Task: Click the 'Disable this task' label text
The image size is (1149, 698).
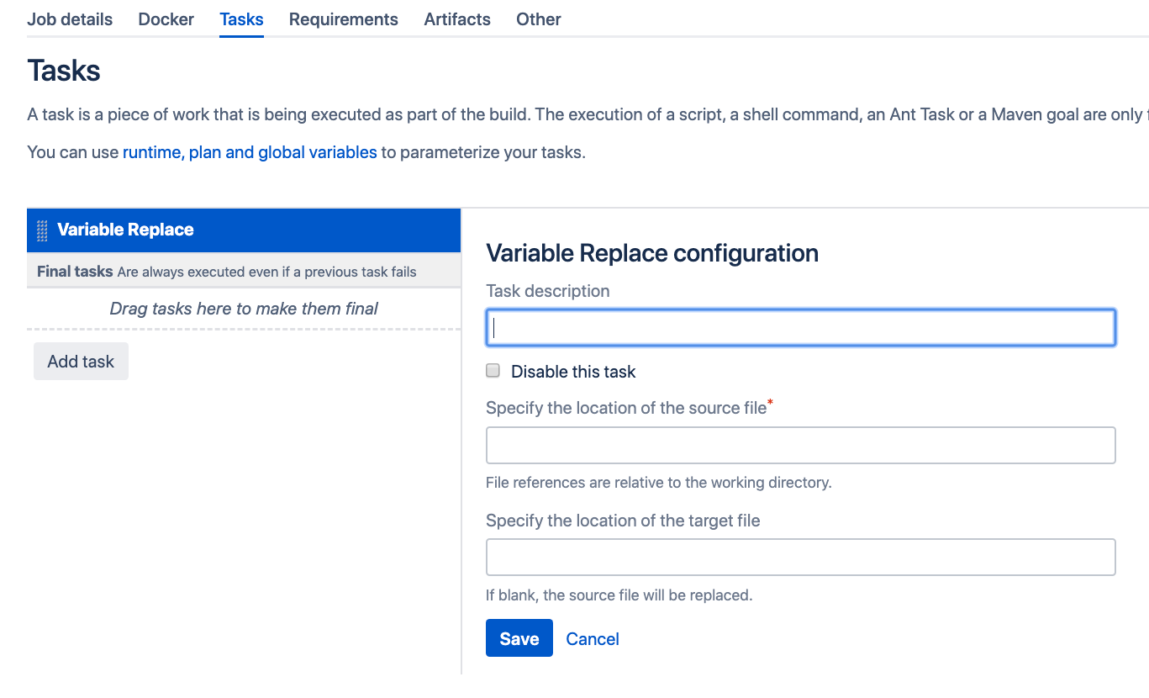Action: coord(573,372)
